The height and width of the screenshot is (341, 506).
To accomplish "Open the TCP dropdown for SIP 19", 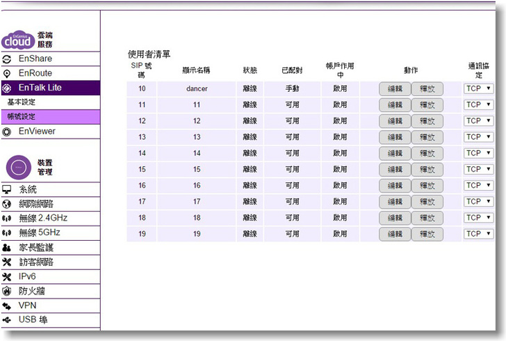I will (478, 234).
